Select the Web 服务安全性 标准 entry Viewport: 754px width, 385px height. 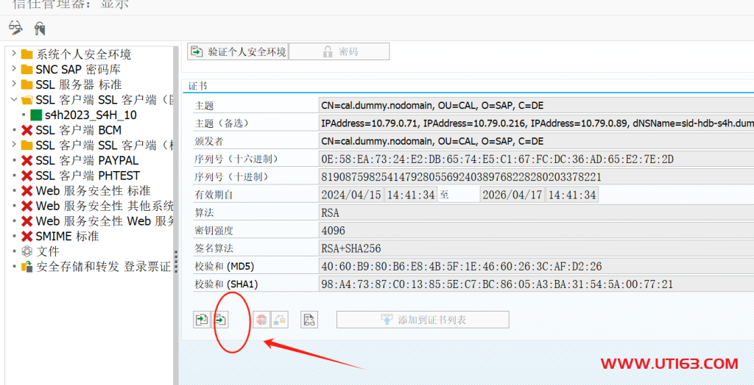click(x=94, y=190)
